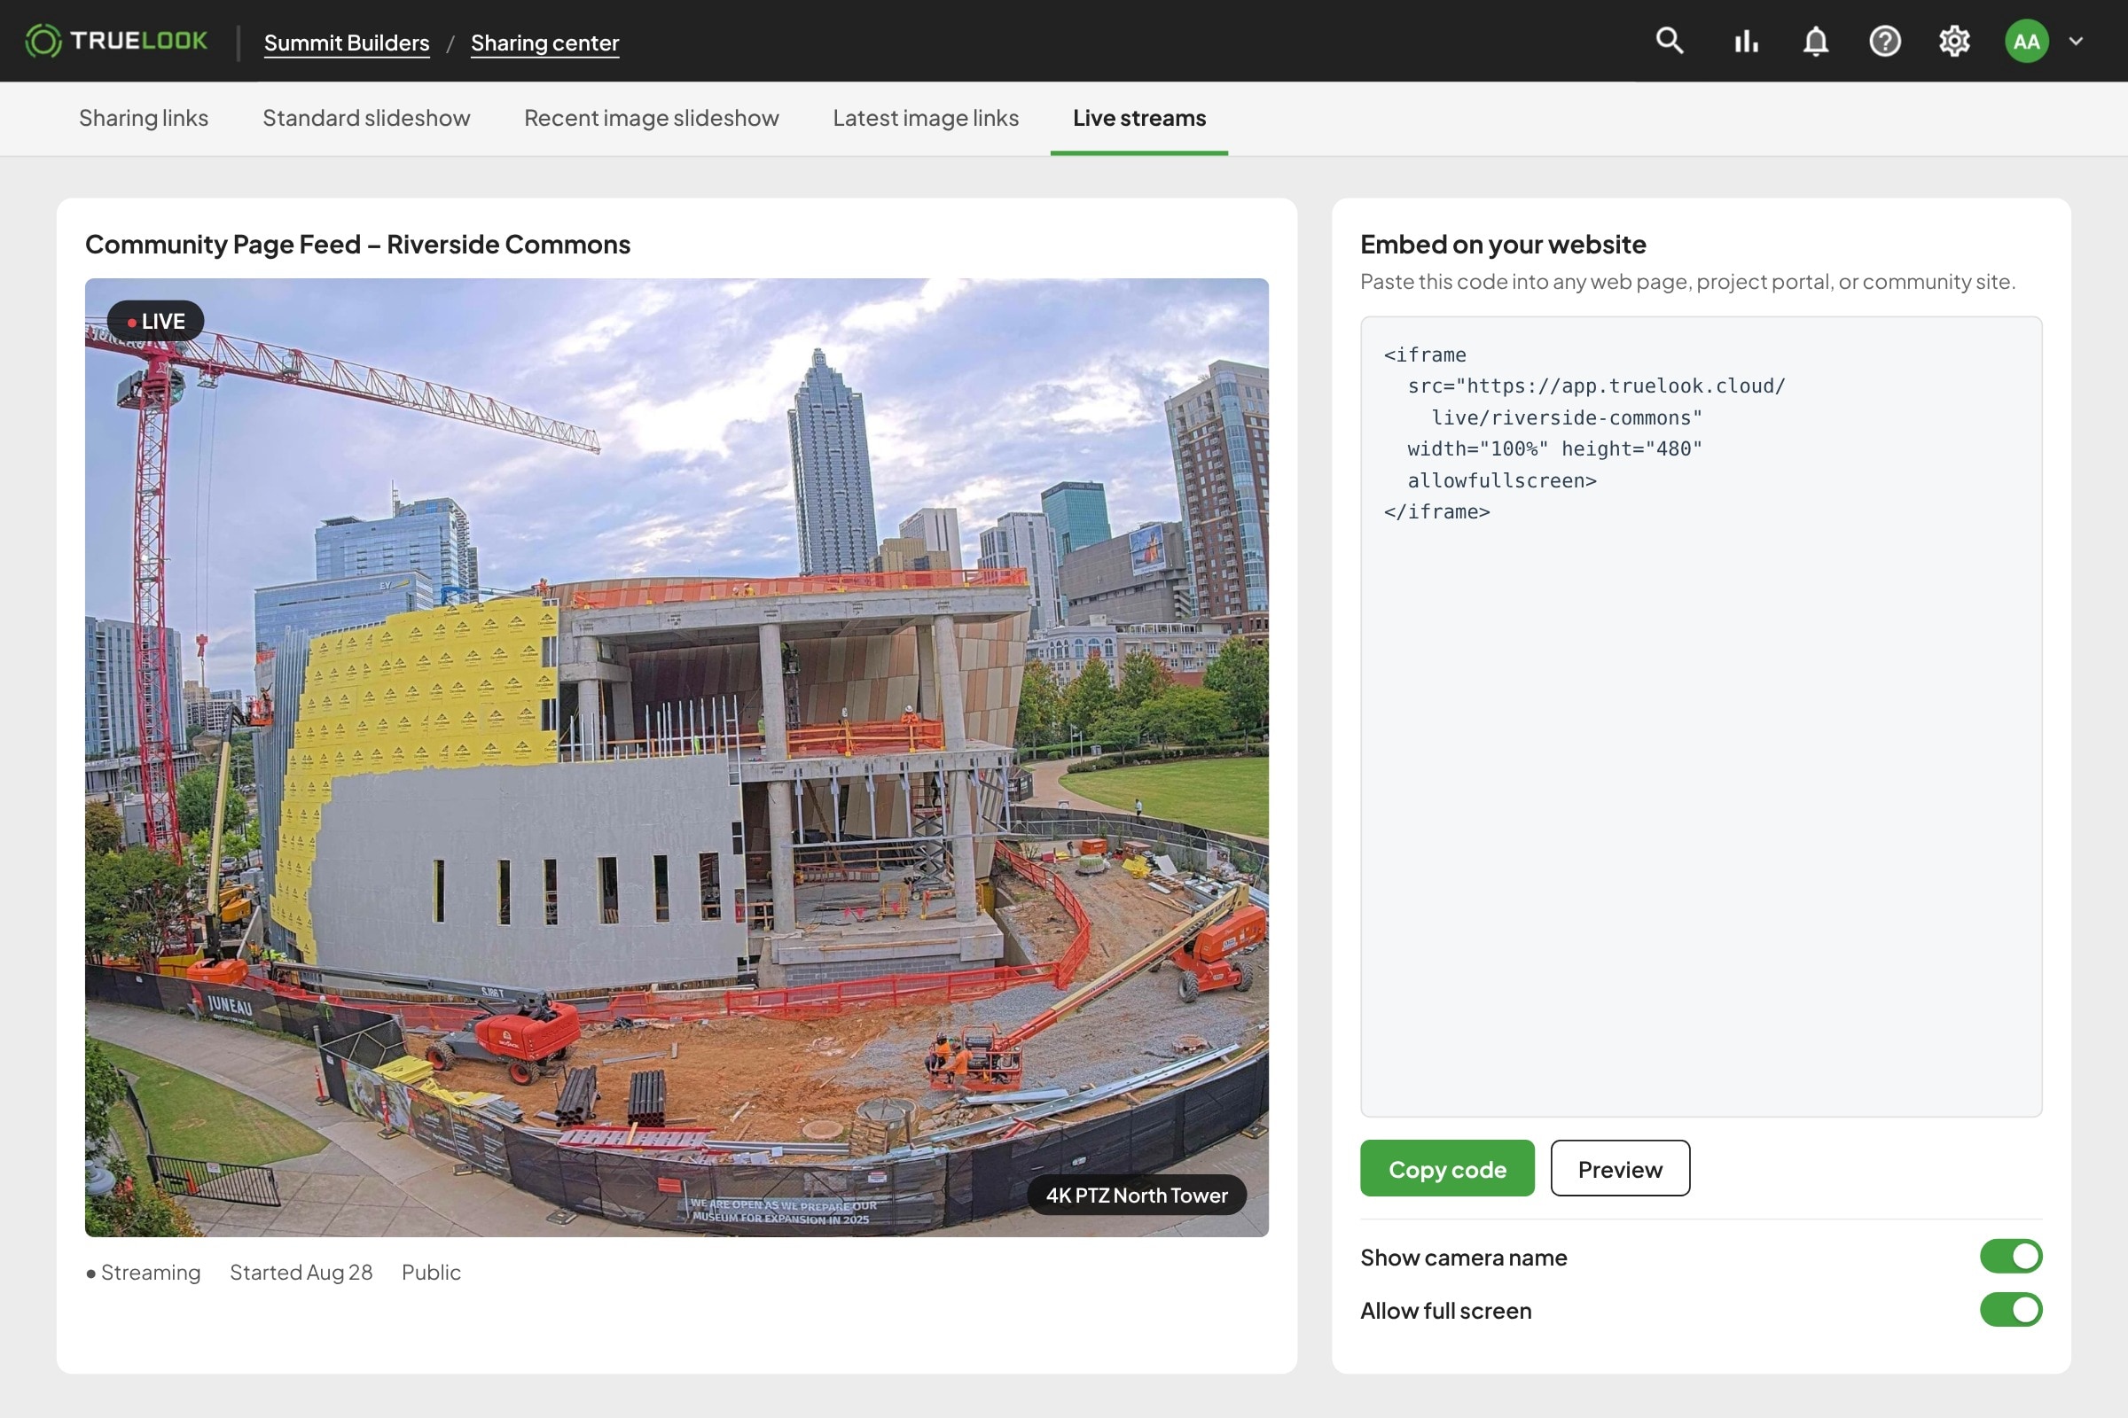Open settings gear icon
The image size is (2128, 1418).
tap(1954, 41)
